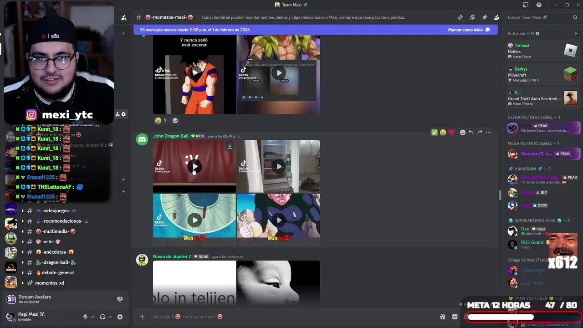Open audio output options dropdown arrow
This screenshot has width=583, height=328.
(x=110, y=317)
